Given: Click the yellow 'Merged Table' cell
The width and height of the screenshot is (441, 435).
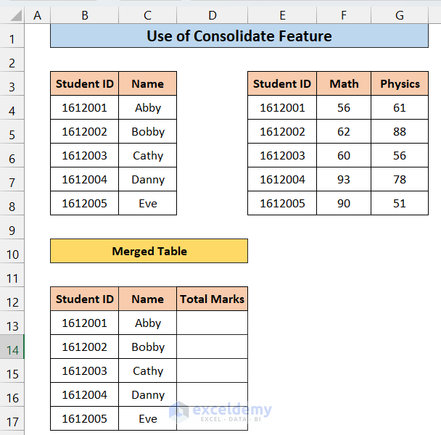Looking at the screenshot, I should click(x=149, y=251).
